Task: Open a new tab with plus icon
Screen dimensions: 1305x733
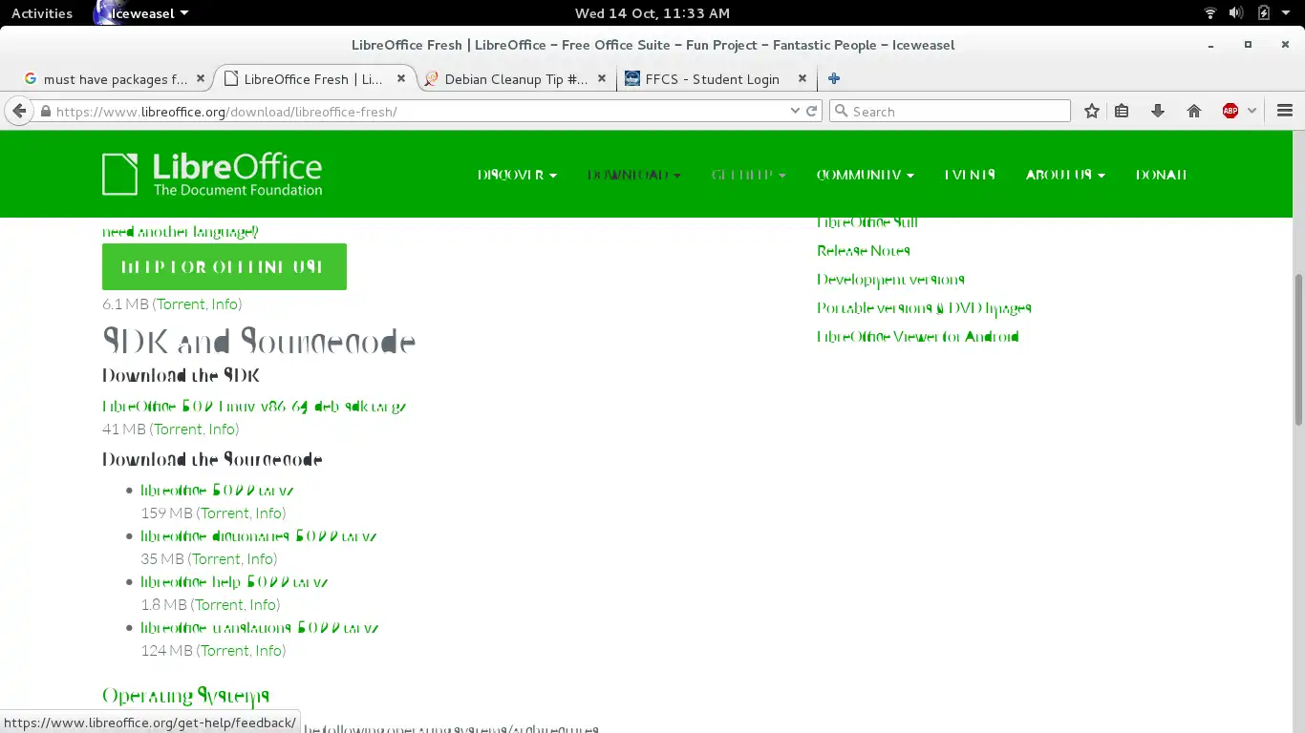Action: [834, 79]
